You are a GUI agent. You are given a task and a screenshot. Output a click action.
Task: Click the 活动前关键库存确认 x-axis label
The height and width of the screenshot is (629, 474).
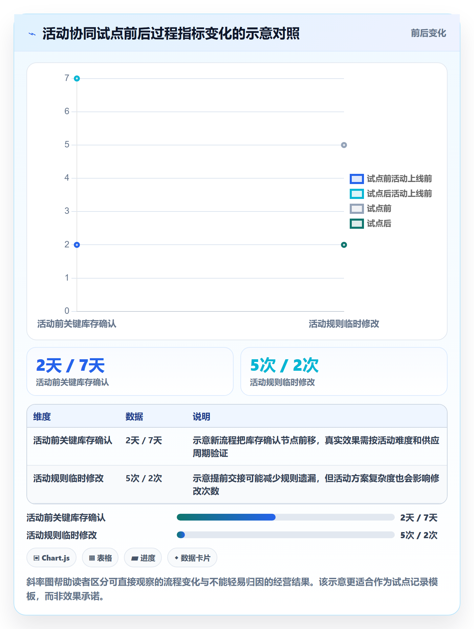[x=77, y=324]
